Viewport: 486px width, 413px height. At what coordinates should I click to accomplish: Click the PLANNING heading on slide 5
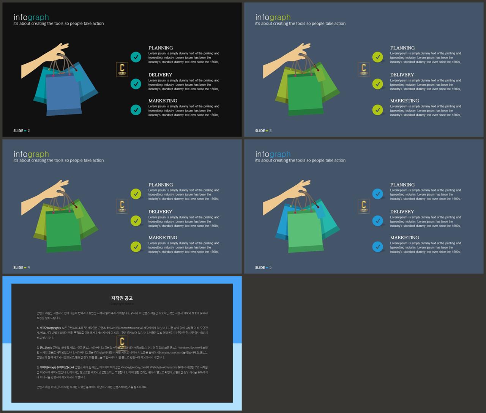tap(402, 185)
